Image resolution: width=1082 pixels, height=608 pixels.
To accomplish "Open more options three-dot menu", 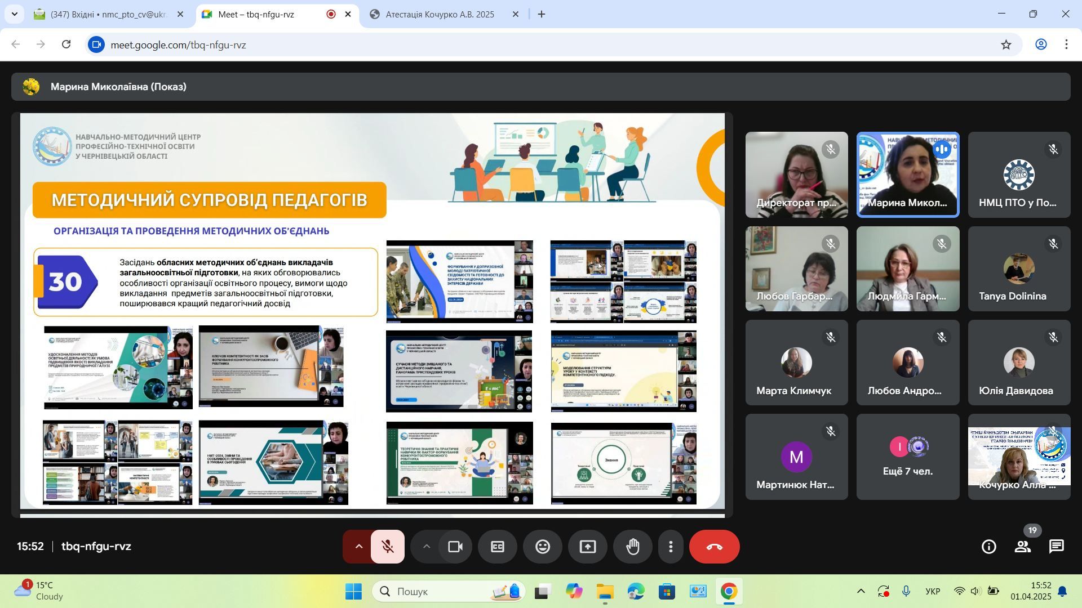I will [671, 547].
